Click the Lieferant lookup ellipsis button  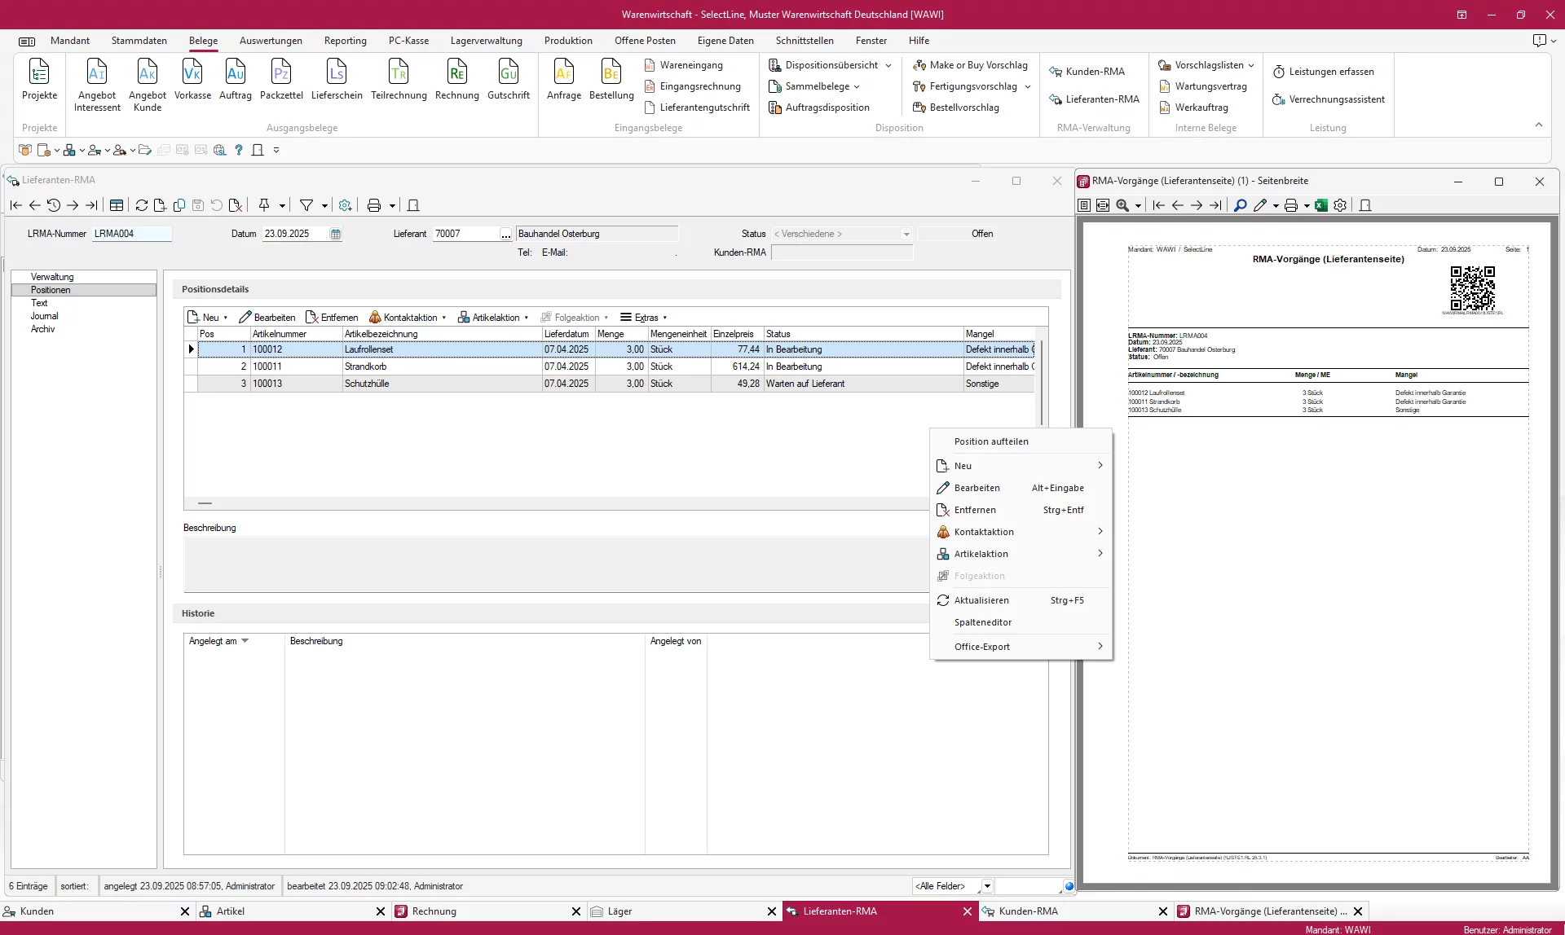pyautogui.click(x=505, y=235)
